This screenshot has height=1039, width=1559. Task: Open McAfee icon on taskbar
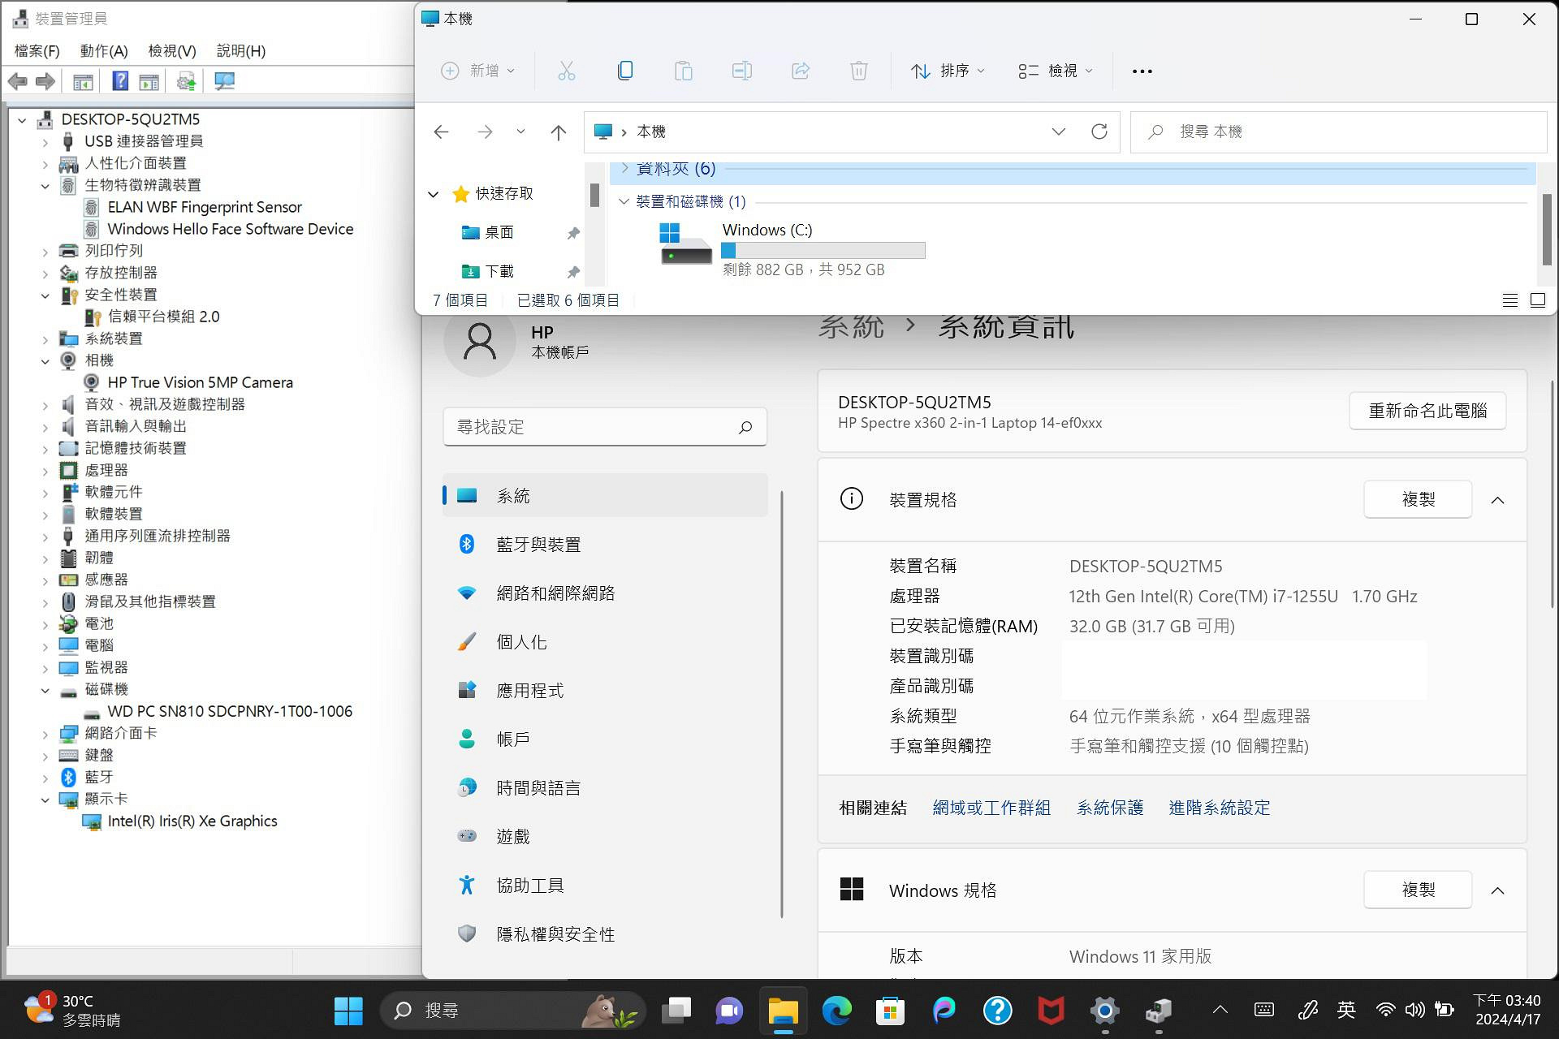click(1052, 1011)
